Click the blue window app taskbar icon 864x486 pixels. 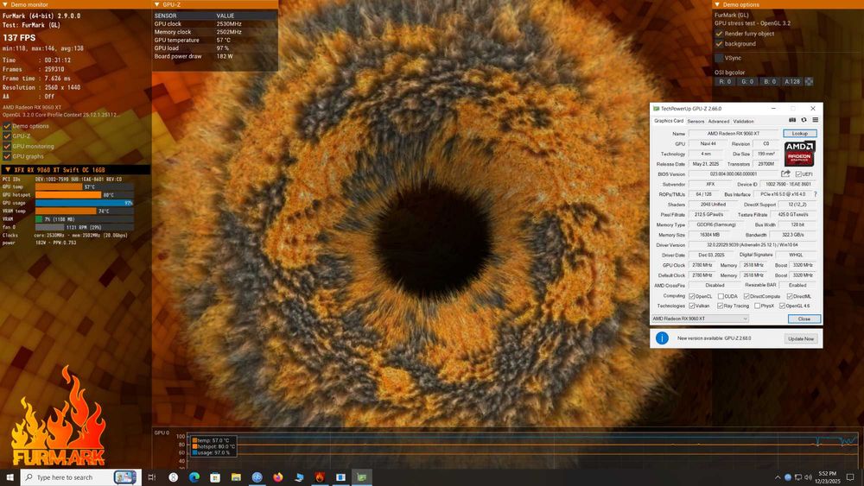tap(340, 477)
